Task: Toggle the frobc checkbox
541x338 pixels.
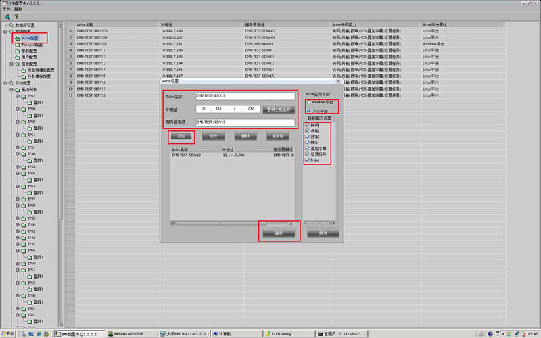Action: click(x=307, y=160)
